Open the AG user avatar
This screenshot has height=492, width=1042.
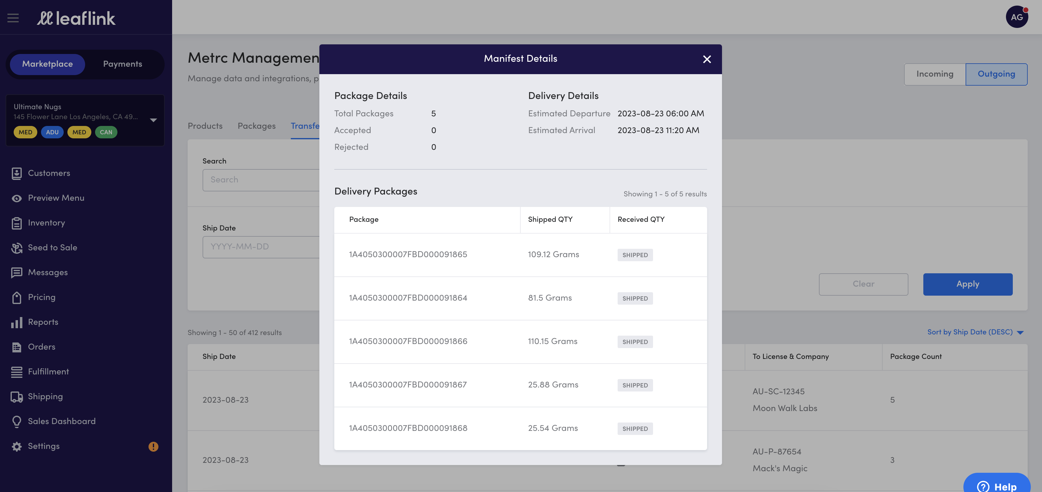[x=1017, y=17]
